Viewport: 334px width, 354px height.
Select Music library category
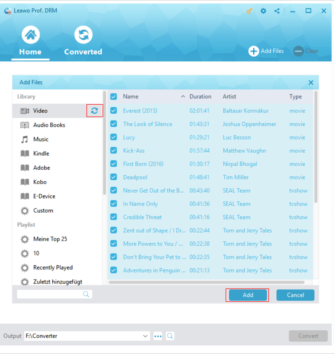pyautogui.click(x=57, y=139)
